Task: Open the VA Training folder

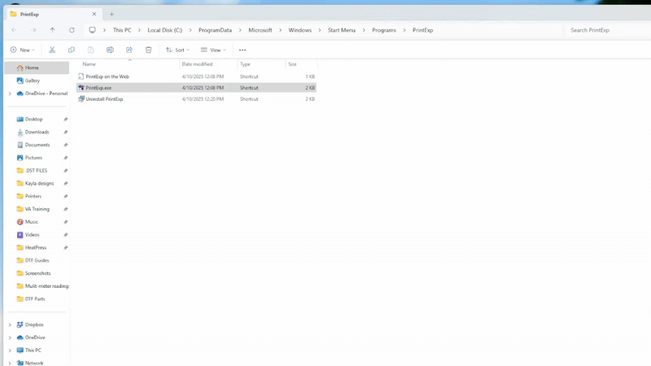Action: point(37,209)
